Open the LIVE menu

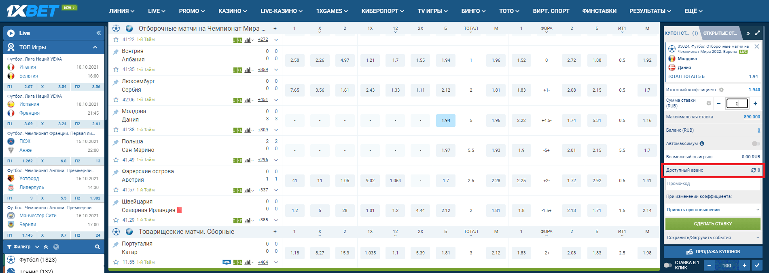point(157,11)
